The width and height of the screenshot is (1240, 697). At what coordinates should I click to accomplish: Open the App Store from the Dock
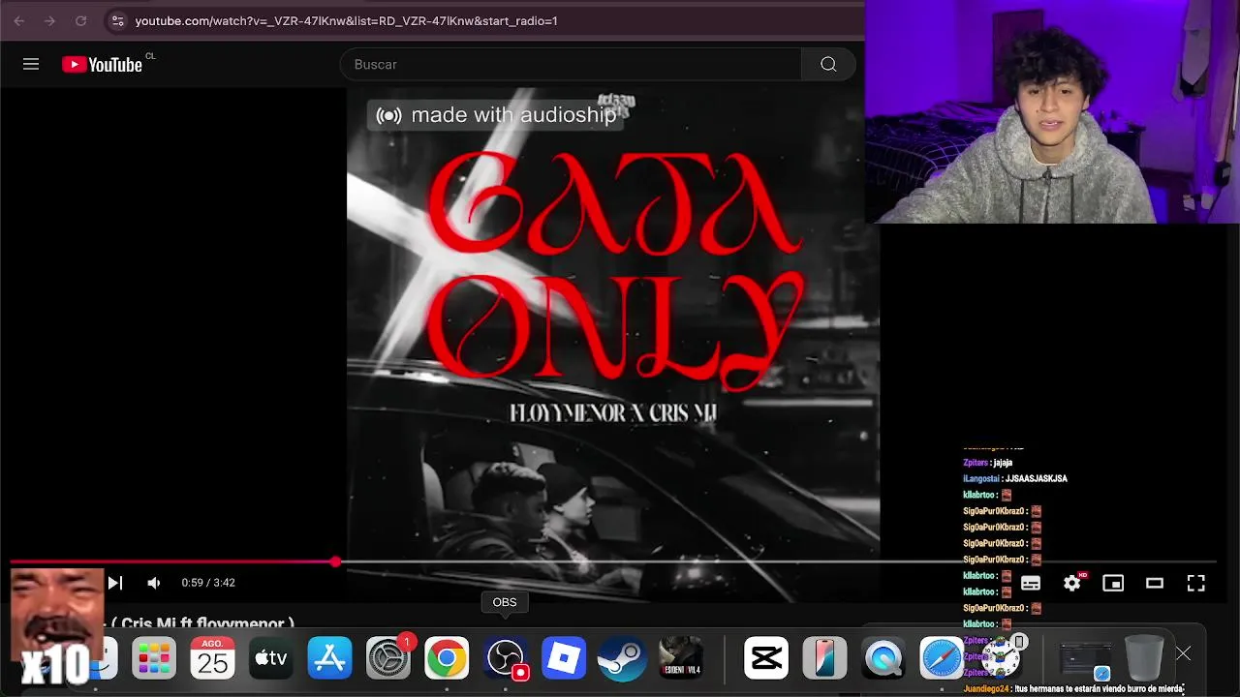point(329,659)
